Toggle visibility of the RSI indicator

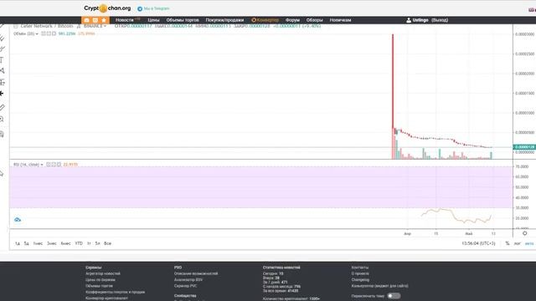[x=49, y=165]
